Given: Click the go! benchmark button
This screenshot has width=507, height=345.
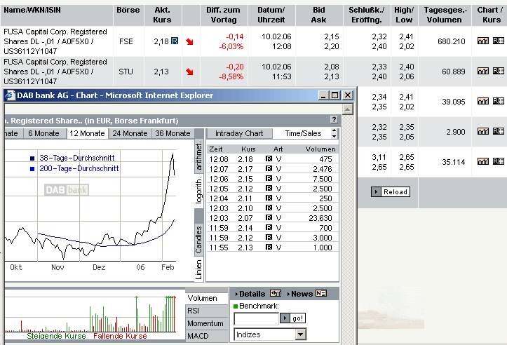Looking at the screenshot, I should [298, 318].
